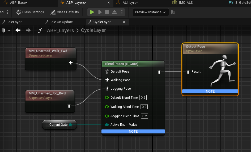251x152 pixels.
Task: Click CycleLayer in the breadcrumb
Action: coord(93,30)
